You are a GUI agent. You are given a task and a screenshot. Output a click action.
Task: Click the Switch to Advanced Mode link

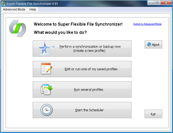point(147,24)
